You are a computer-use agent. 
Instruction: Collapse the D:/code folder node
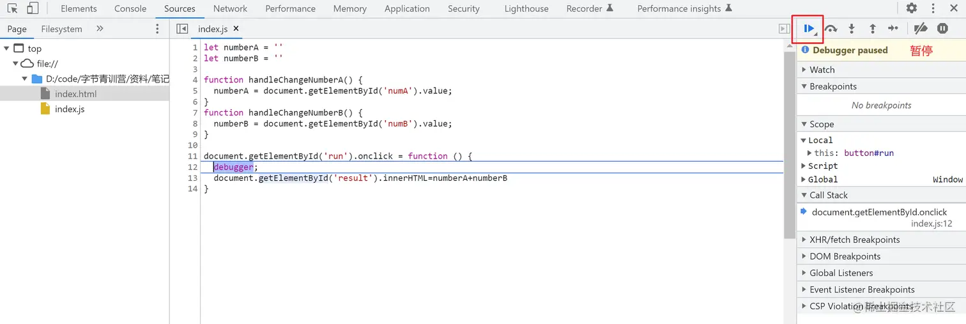(24, 79)
